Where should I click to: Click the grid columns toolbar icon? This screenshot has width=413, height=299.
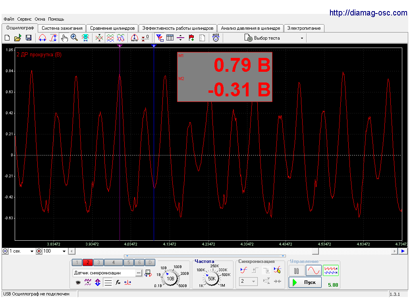tap(170, 38)
